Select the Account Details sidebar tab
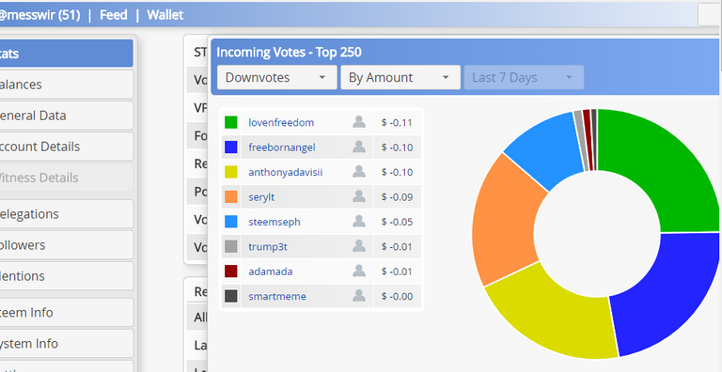 (67, 147)
